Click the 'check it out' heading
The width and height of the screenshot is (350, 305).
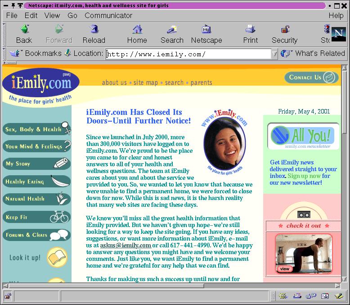coord(304,226)
